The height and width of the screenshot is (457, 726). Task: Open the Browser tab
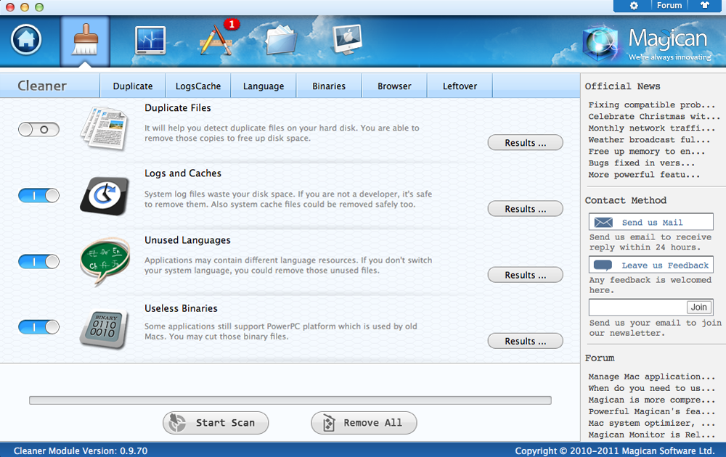[x=394, y=86]
